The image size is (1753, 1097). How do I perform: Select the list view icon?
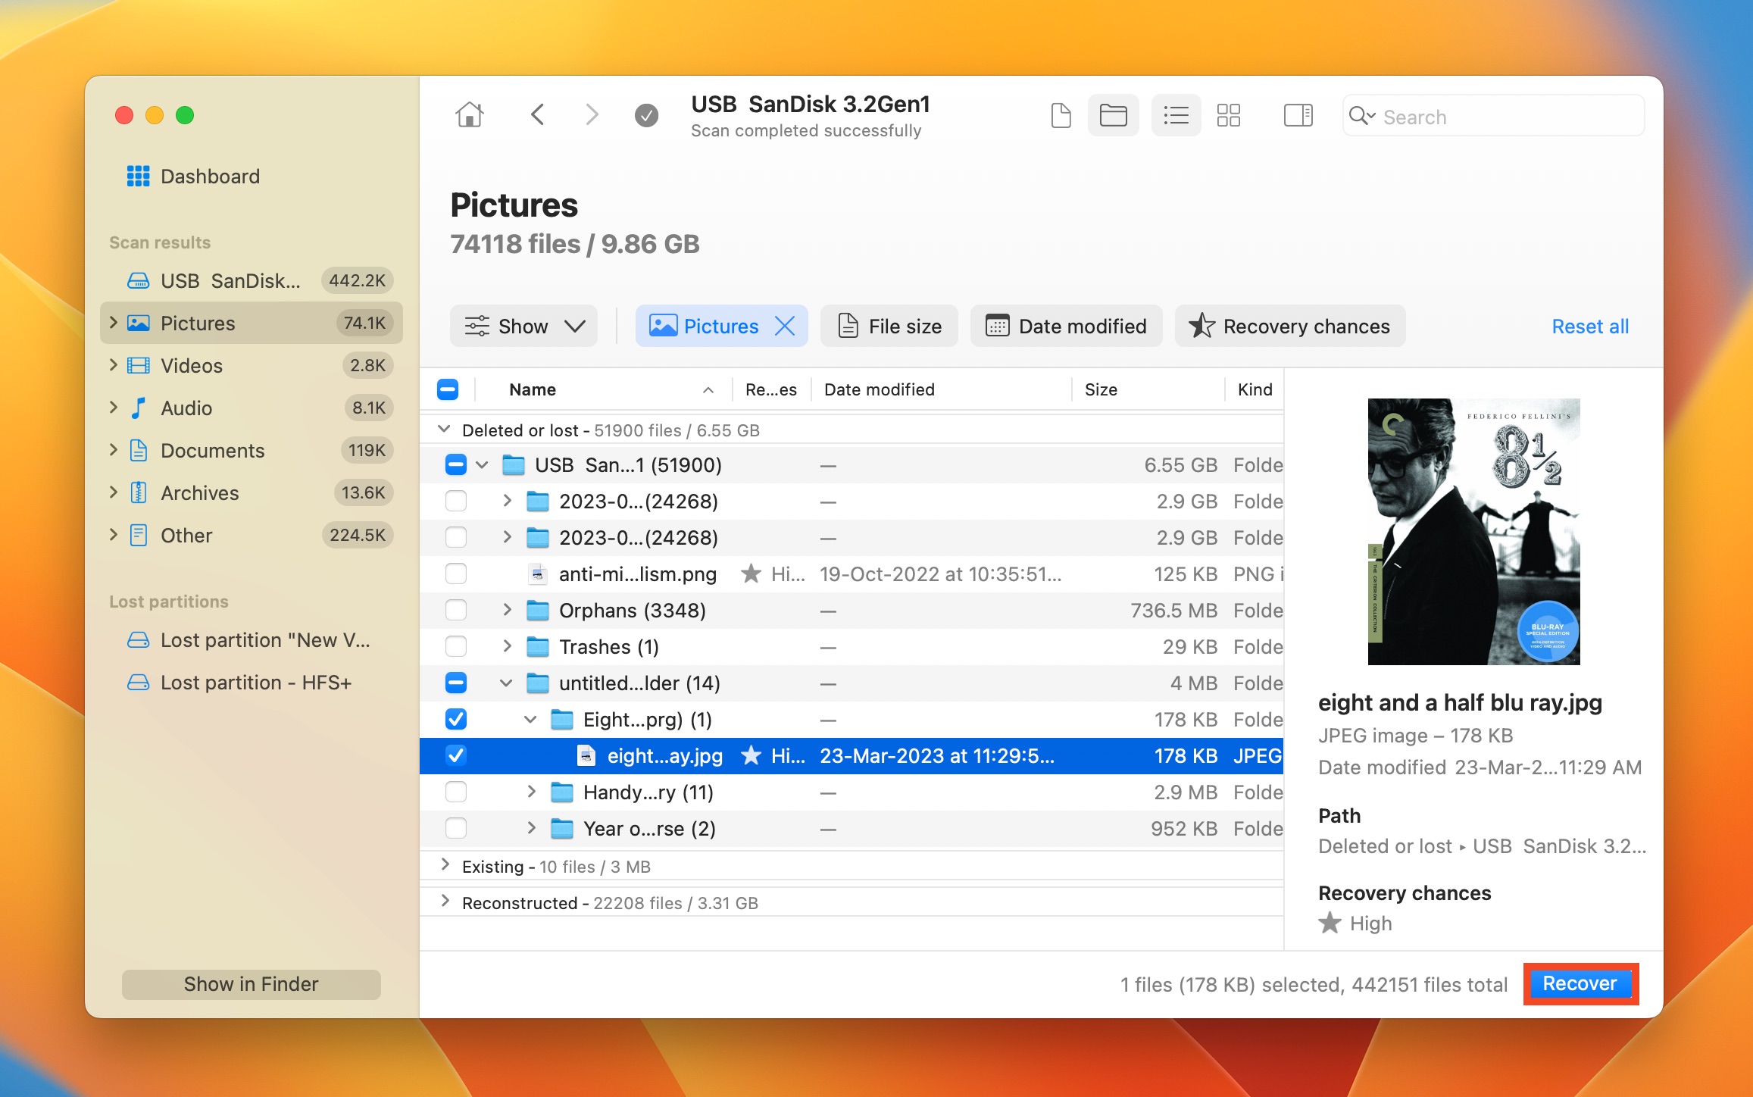pyautogui.click(x=1174, y=114)
